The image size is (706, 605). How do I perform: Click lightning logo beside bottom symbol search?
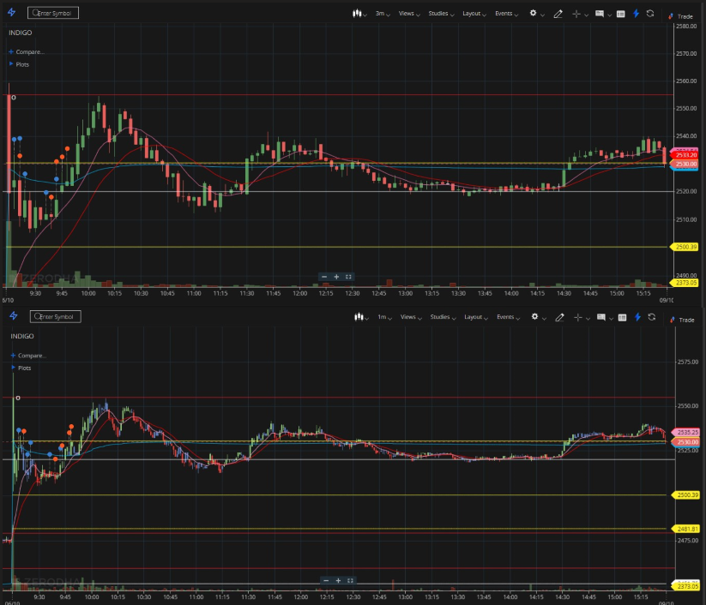point(14,315)
